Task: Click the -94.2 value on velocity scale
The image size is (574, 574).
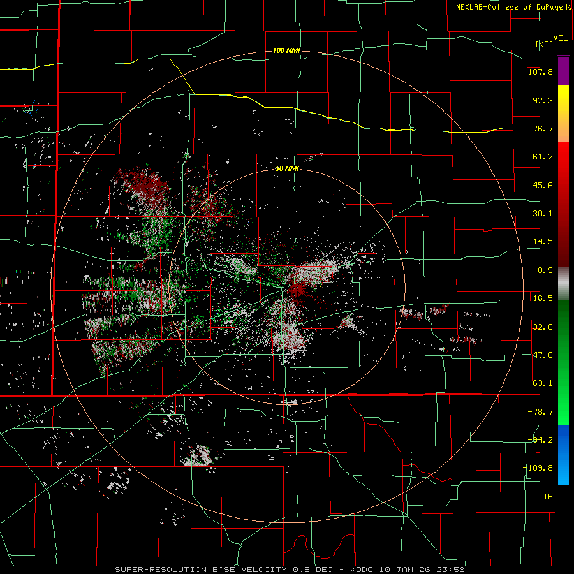Action: (540, 439)
